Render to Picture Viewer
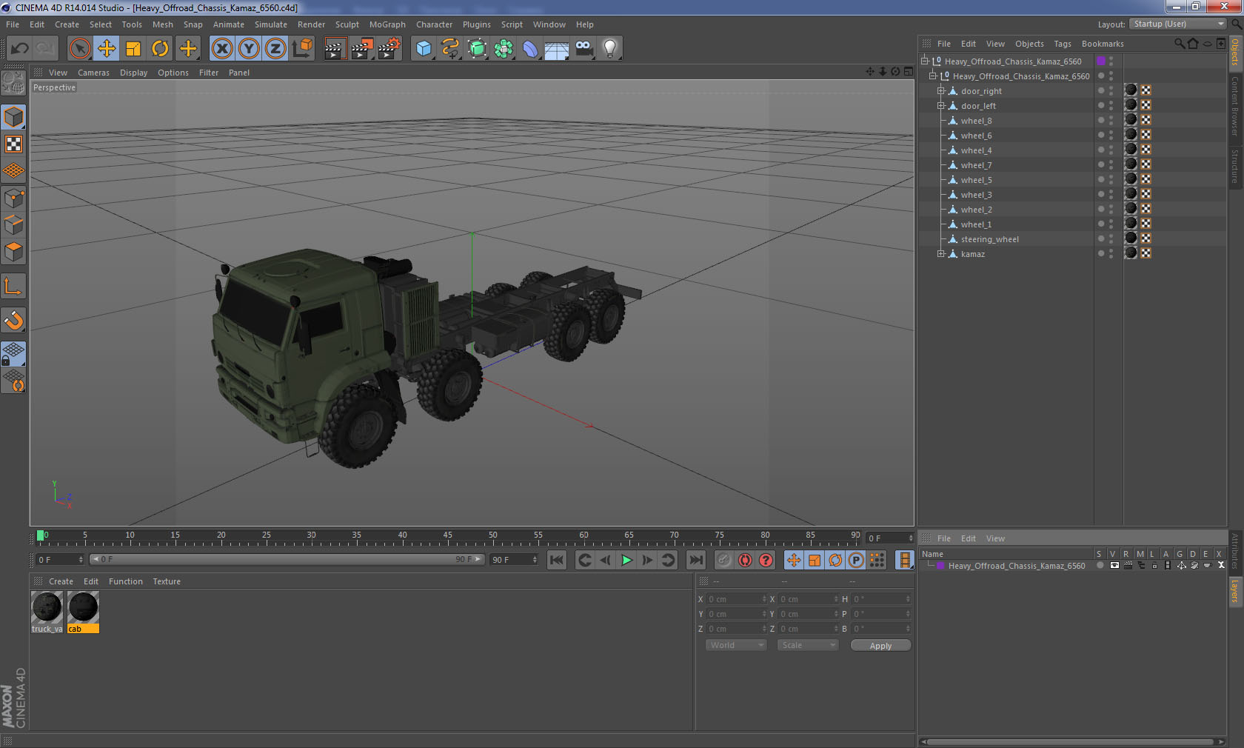The image size is (1244, 748). coord(362,49)
